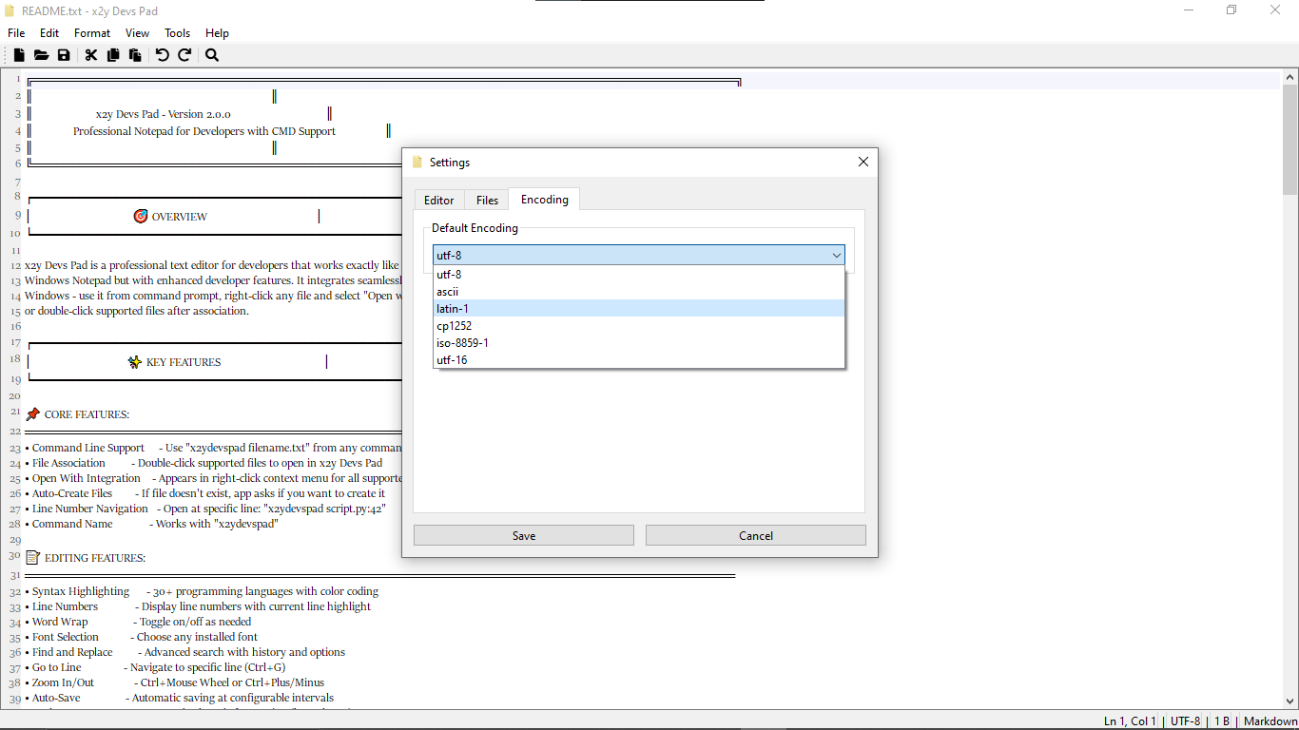Open the Edit menu
The image size is (1299, 730).
pos(49,33)
